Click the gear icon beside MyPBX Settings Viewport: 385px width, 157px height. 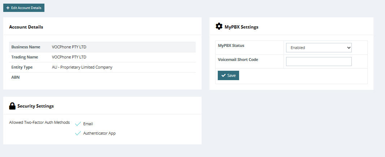point(219,26)
